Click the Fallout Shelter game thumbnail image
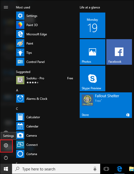 tap(87, 100)
